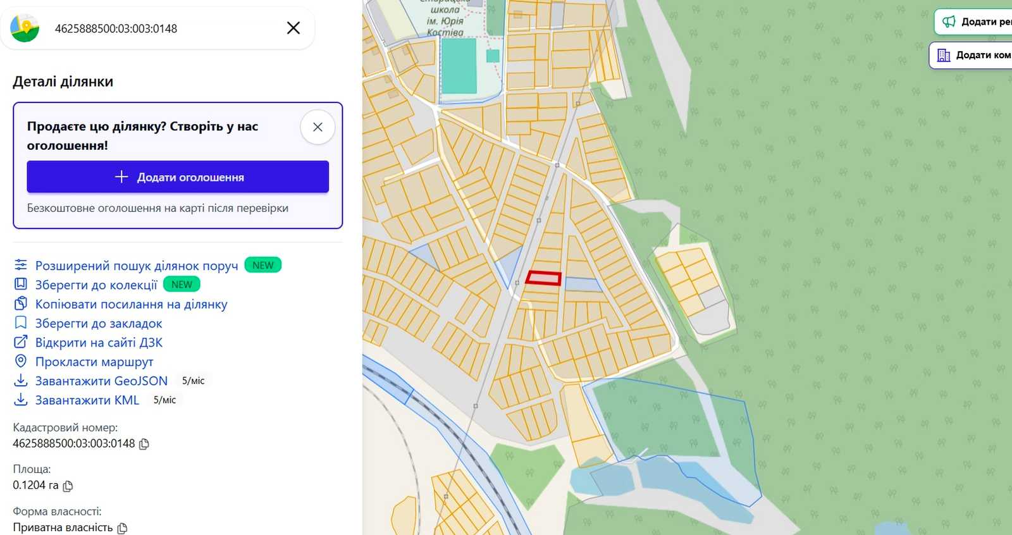Click the '5/міс' badge beside KML
The height and width of the screenshot is (535, 1012).
pos(164,400)
